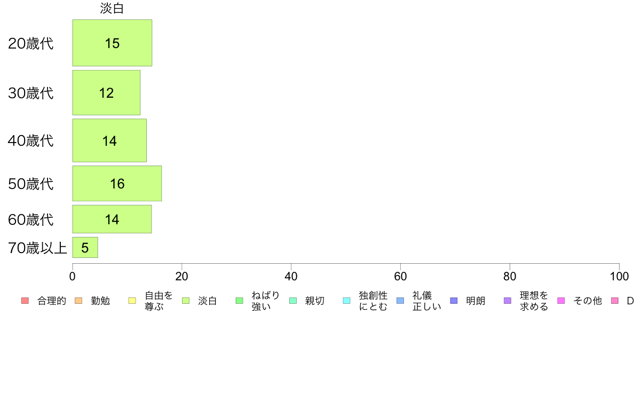
Task: Click the ねばり強い green legend swatch
Action: (240, 301)
